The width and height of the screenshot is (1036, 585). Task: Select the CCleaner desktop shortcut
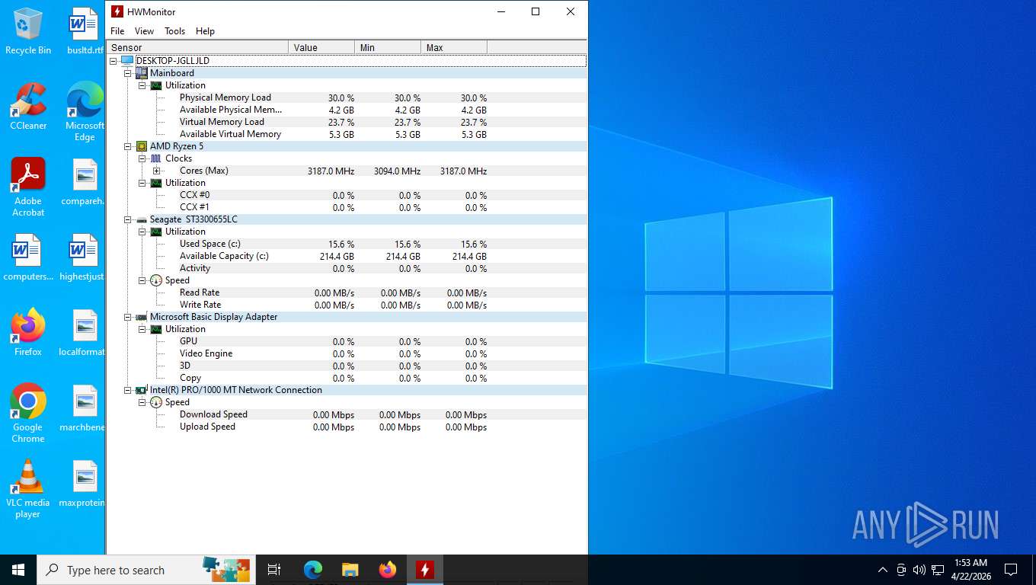coord(28,107)
